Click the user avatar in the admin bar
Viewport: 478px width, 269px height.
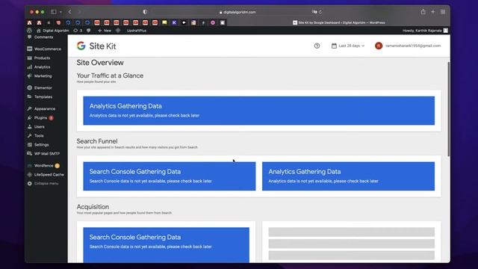coord(446,31)
